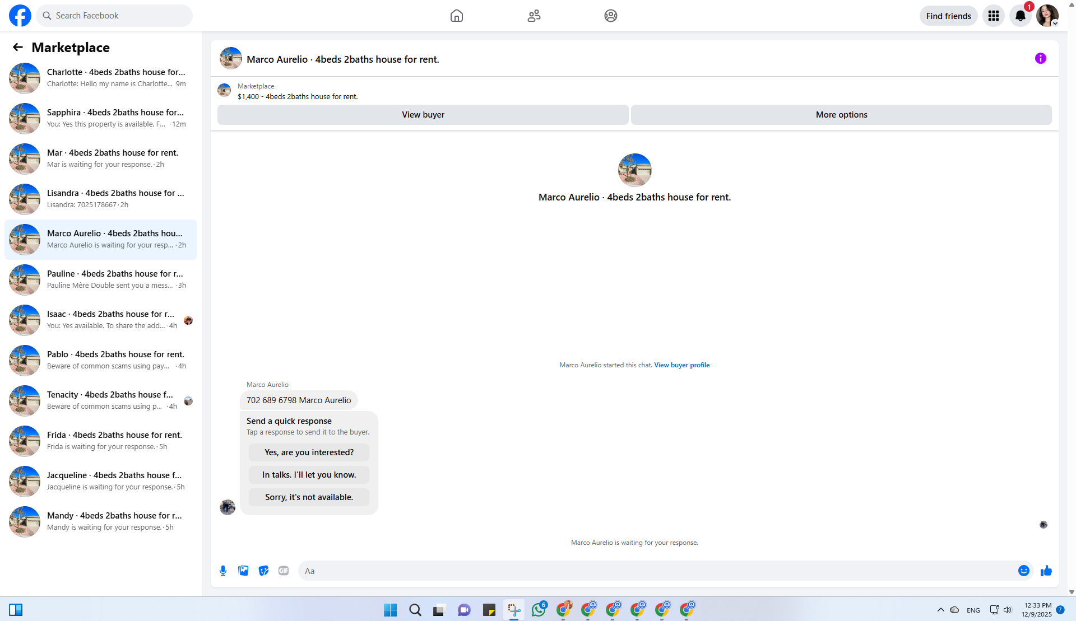Go back using the Marketplace arrow

[x=18, y=48]
